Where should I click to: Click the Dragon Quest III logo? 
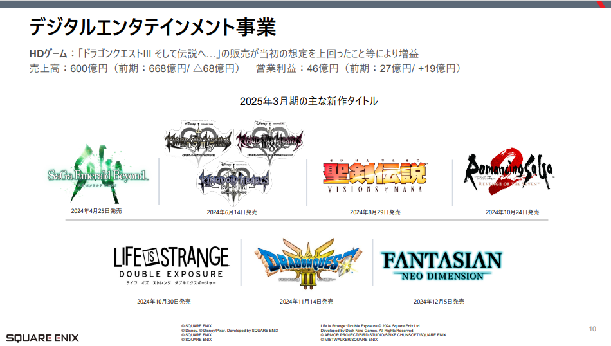pos(308,264)
